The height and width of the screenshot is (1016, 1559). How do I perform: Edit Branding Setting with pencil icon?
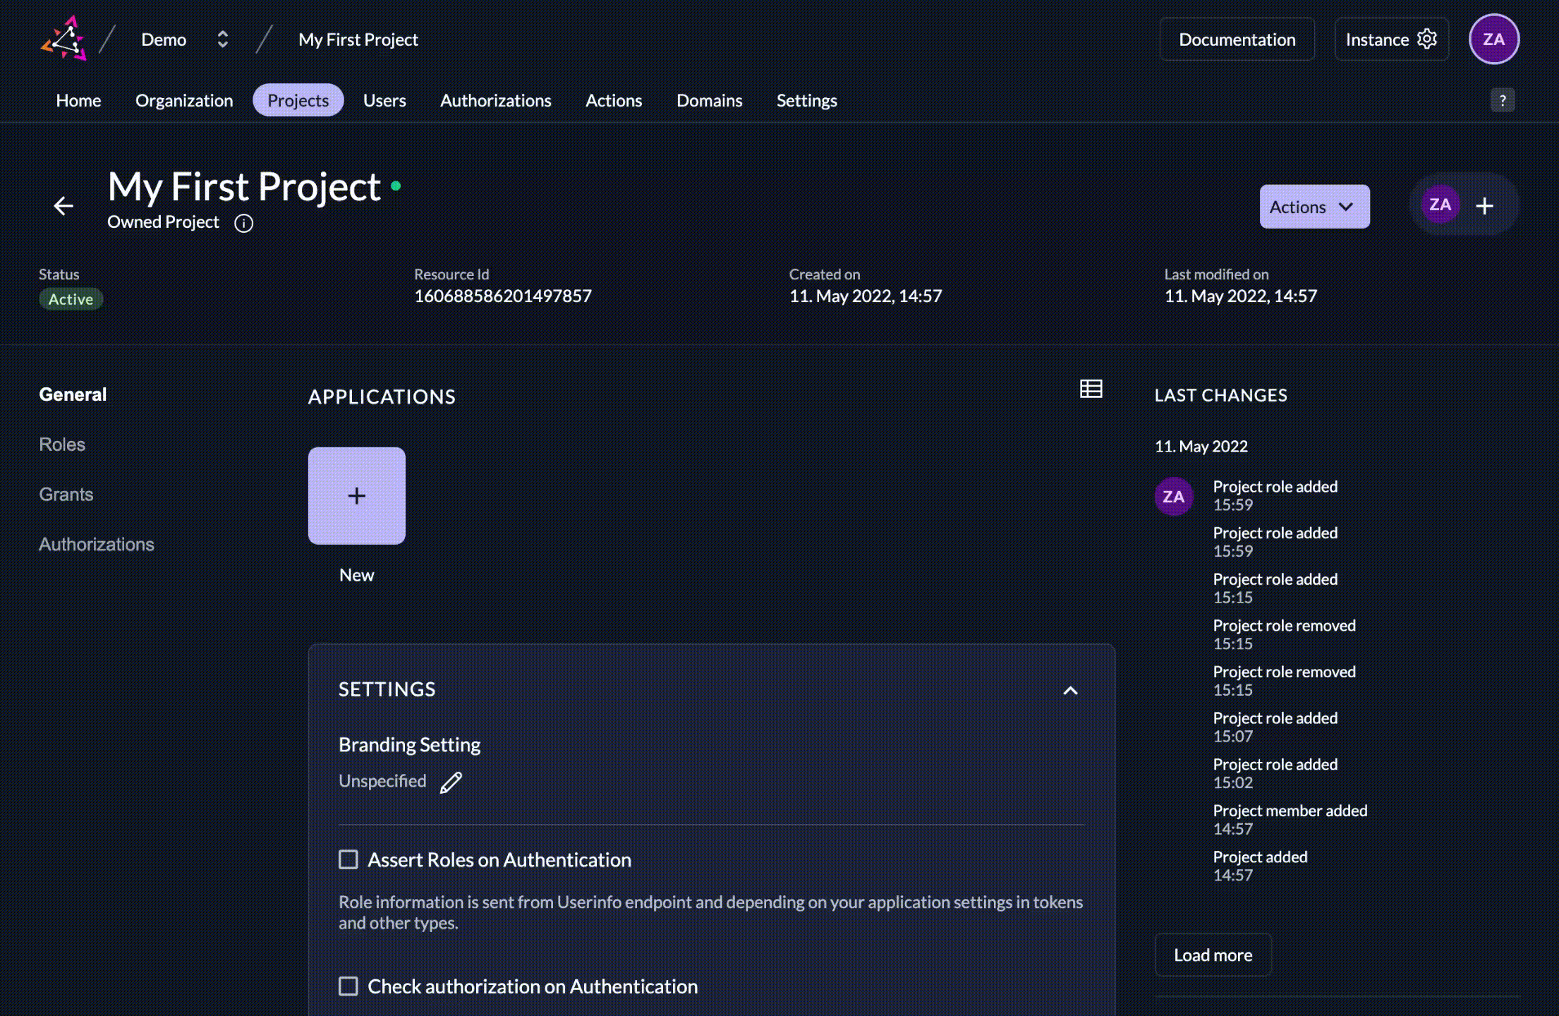[451, 782]
